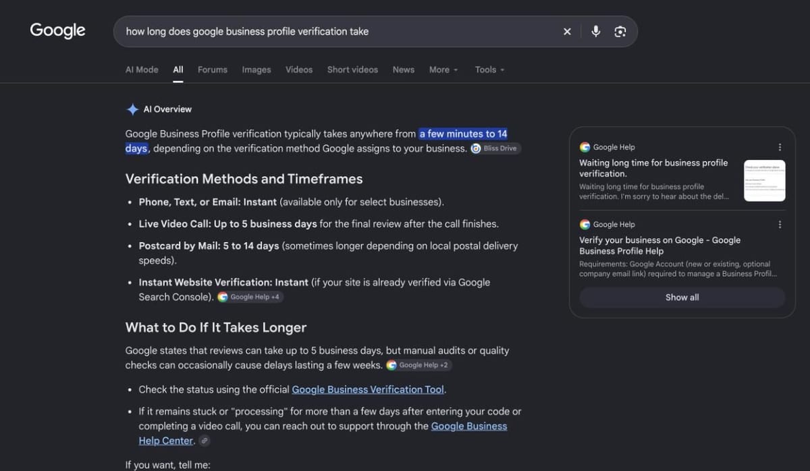Open the Bliss Drive source chip
The image size is (810, 471).
click(x=495, y=148)
